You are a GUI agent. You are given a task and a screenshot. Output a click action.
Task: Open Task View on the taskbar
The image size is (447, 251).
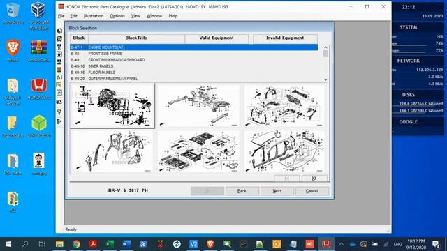42,244
